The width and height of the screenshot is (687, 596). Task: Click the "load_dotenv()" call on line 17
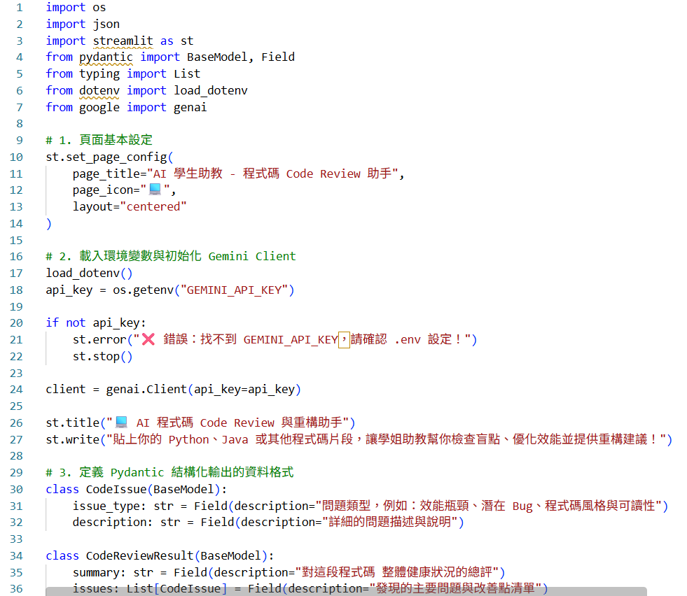coord(89,273)
